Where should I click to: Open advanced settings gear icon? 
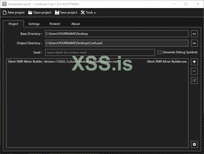coord(194,144)
